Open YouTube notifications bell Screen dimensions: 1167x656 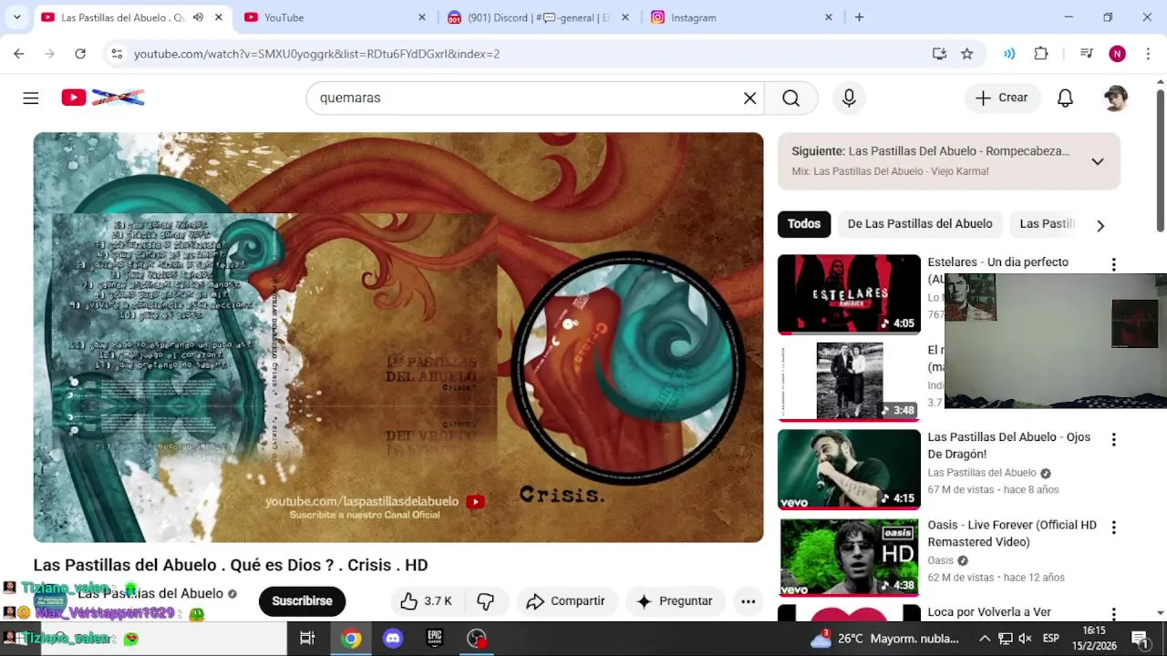[1065, 97]
